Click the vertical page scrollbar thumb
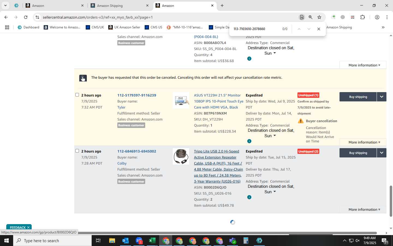The height and width of the screenshot is (246, 393). 391,201
